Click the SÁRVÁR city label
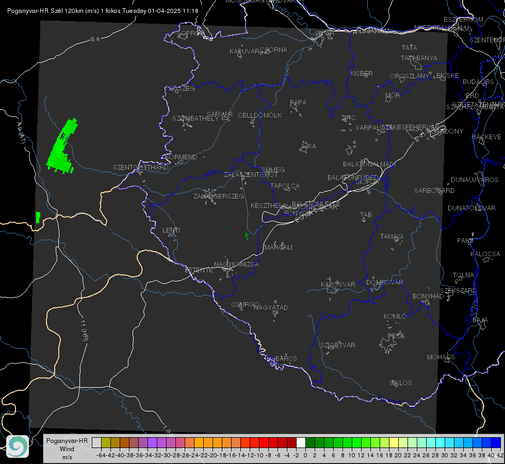This screenshot has height=464, width=505. click(220, 114)
